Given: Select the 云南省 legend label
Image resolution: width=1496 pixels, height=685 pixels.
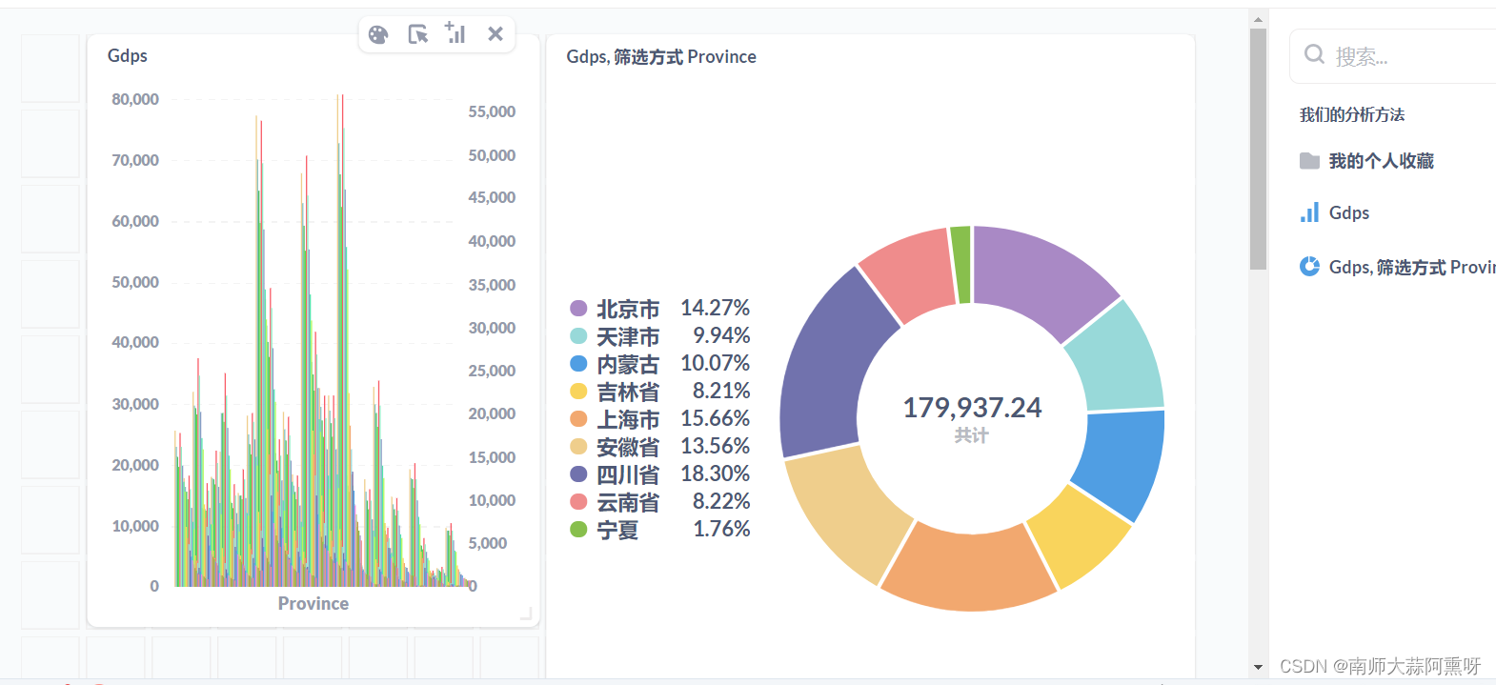Looking at the screenshot, I should click(x=628, y=502).
